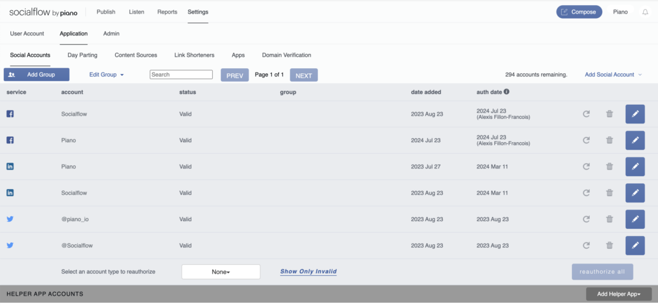
Task: Open the Piano account menu
Action: click(620, 12)
